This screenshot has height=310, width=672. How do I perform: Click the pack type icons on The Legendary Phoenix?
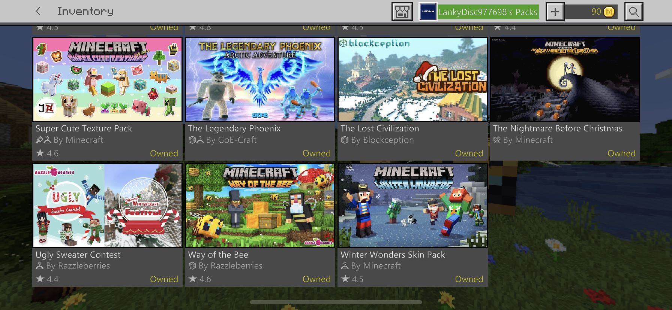coord(196,140)
